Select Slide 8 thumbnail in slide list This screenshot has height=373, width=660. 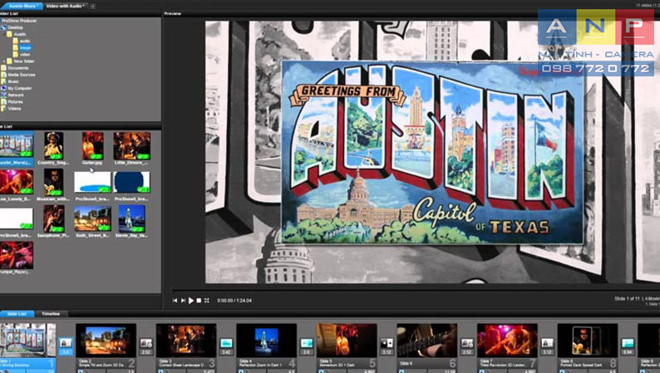(588, 341)
